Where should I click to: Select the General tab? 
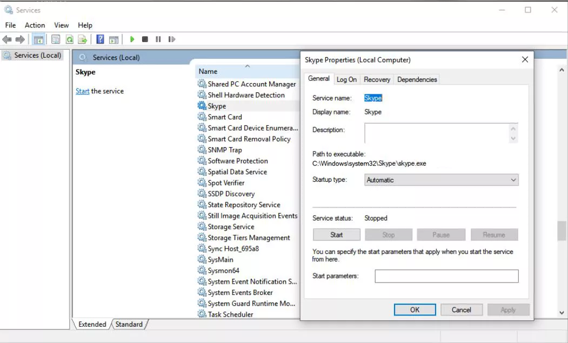(319, 78)
